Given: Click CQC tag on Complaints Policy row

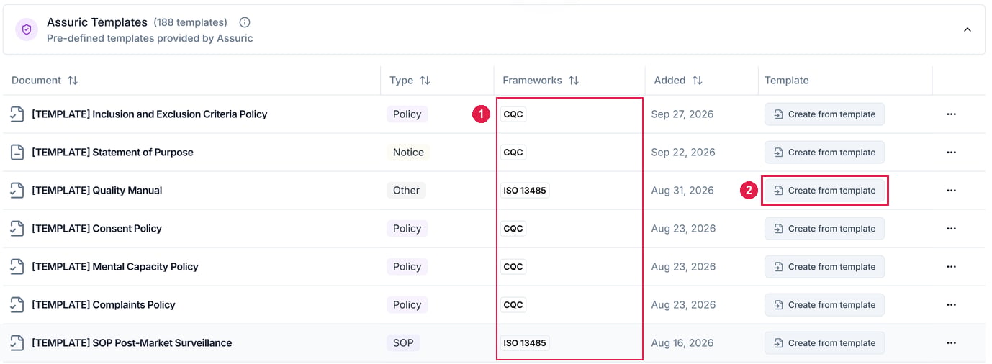Looking at the screenshot, I should [513, 305].
